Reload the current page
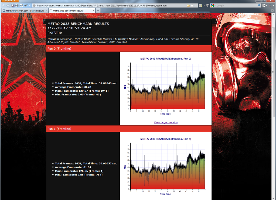 pyautogui.click(x=17, y=5)
